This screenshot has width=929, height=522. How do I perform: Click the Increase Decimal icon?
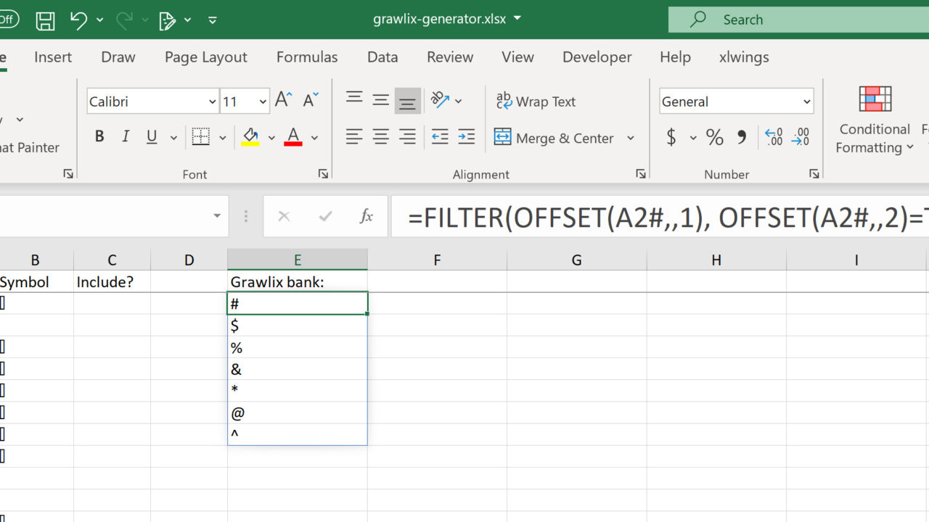coord(774,138)
